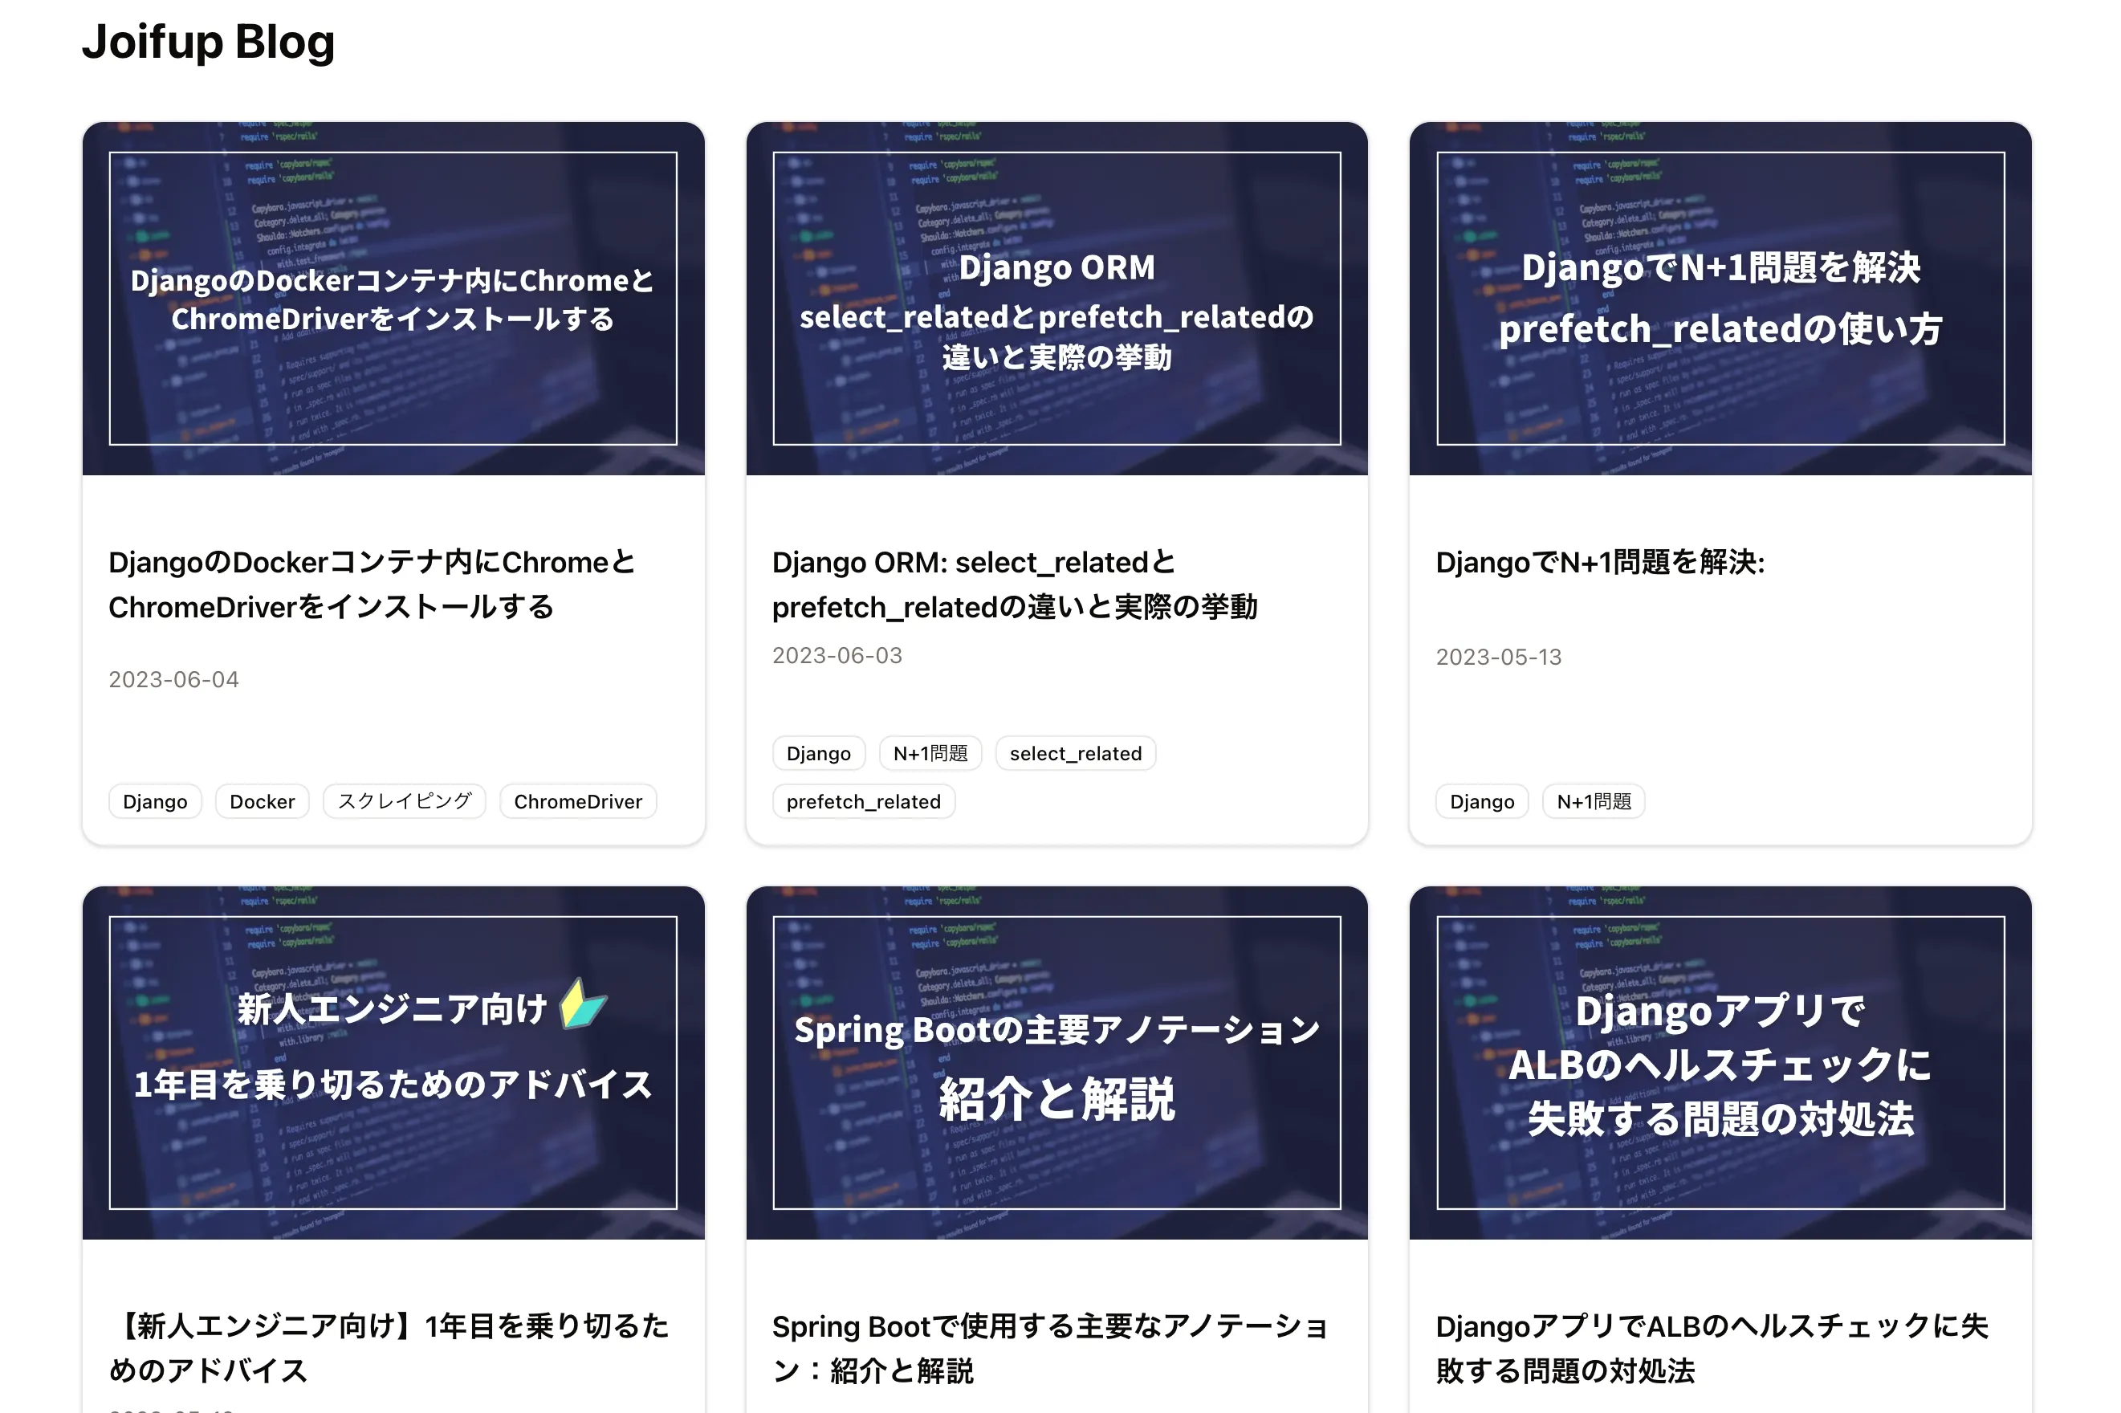
Task: Select the スクレイピング tag
Action: [x=405, y=801]
